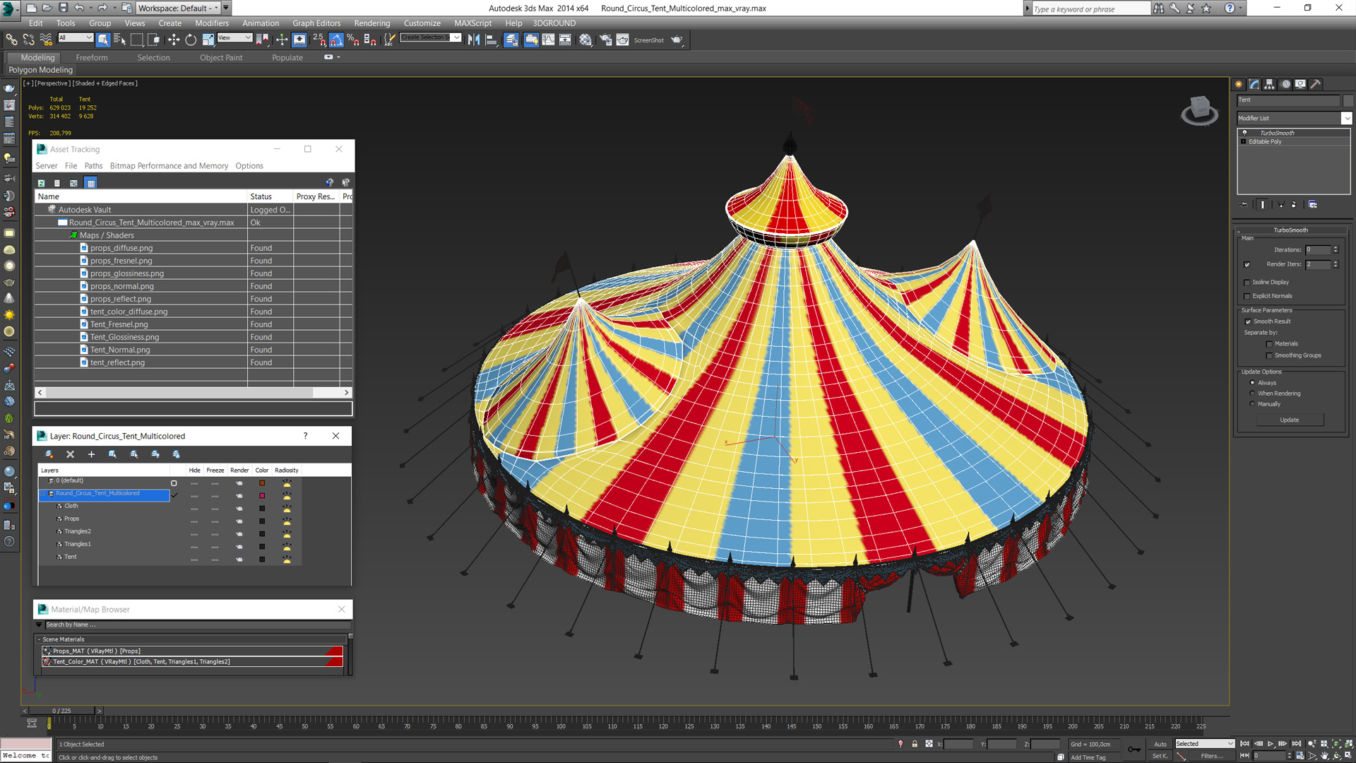Viewport: 1356px width, 763px height.
Task: Click Filters button near key controls
Action: click(1211, 756)
